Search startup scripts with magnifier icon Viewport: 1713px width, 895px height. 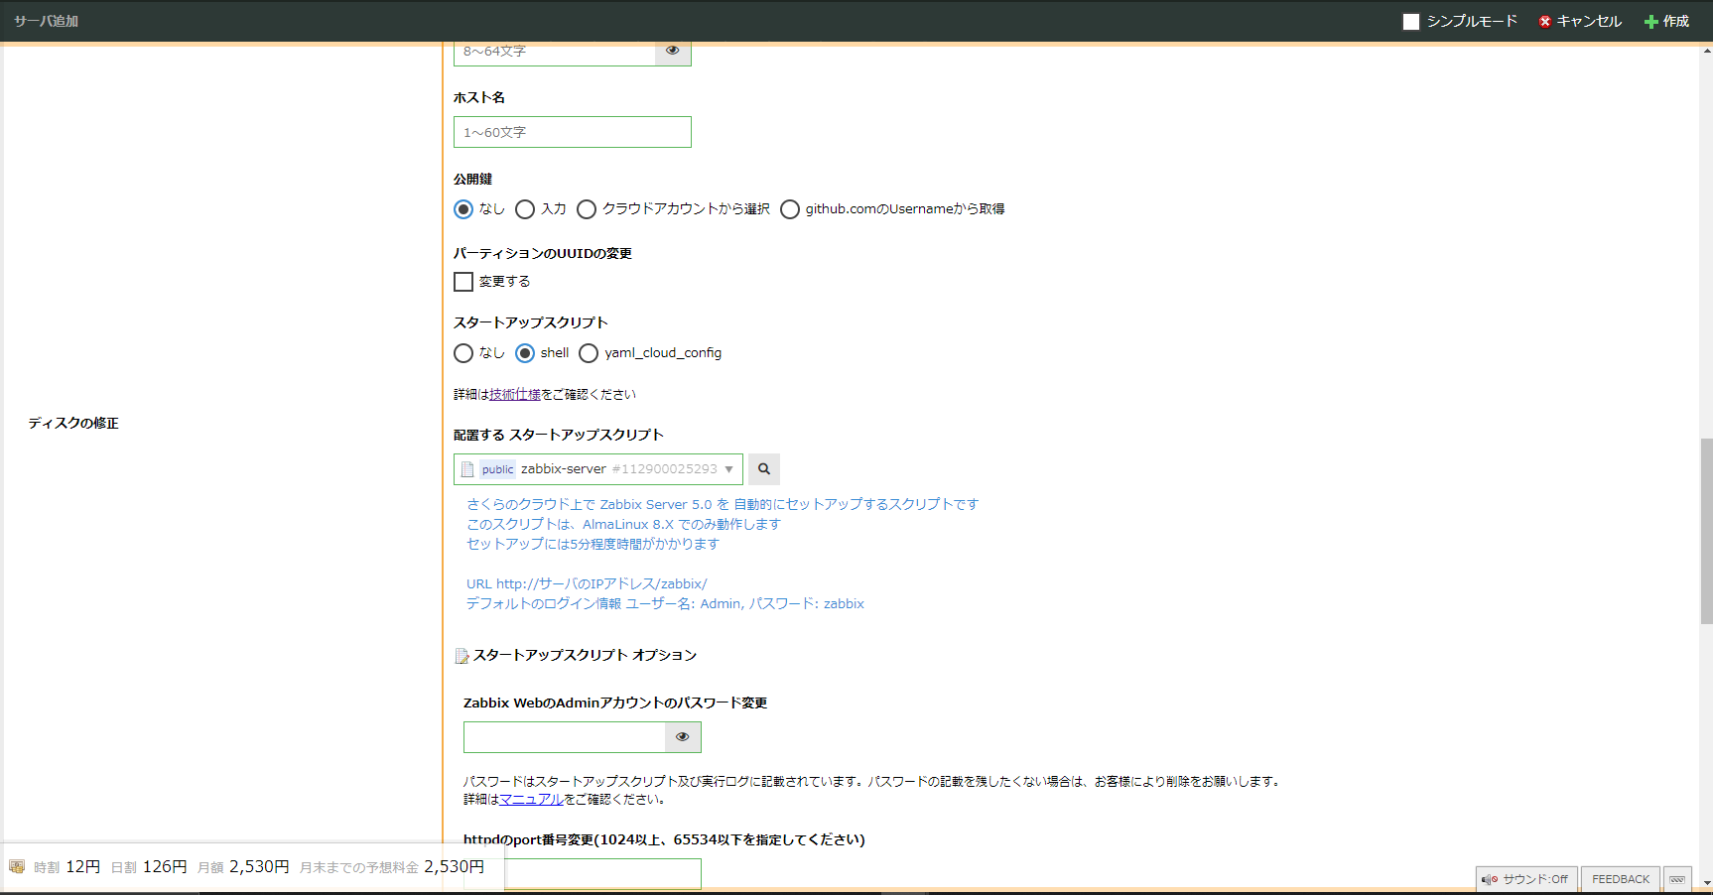coord(764,469)
